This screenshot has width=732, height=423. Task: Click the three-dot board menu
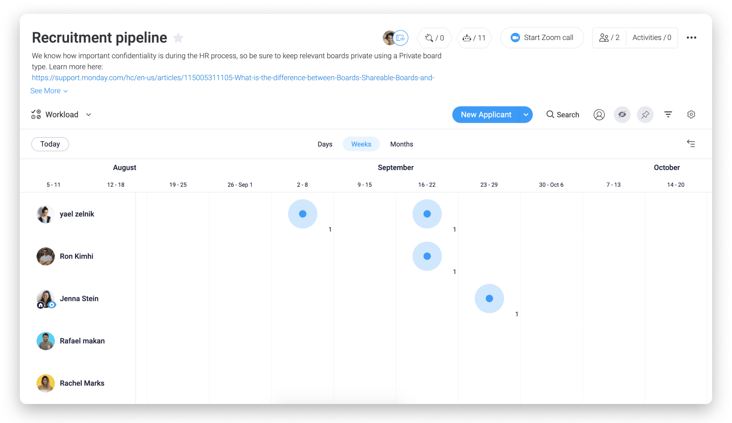[x=692, y=37]
